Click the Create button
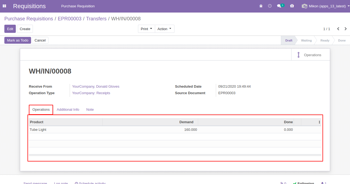This screenshot has width=350, height=184. (x=25, y=29)
